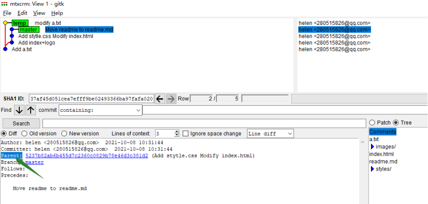This screenshot has height=204, width=428.
Task: Click the Committer line in commit details
Action: point(87,149)
